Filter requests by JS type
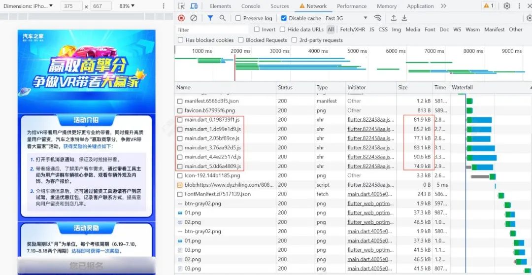532x275 pixels. coord(372,30)
